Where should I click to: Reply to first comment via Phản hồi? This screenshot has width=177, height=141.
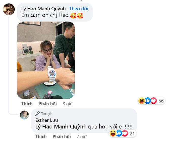48,104
